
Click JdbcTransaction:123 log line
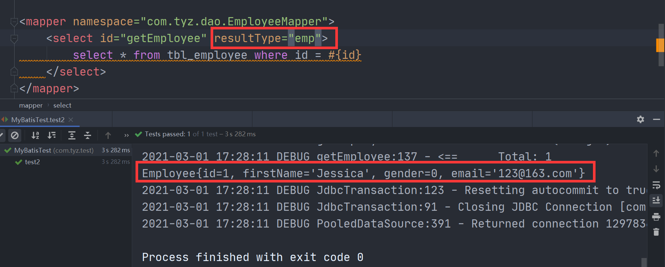[394, 190]
